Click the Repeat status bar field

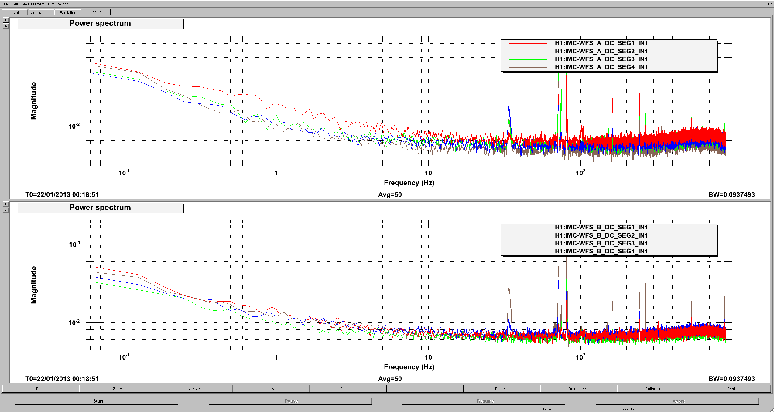pos(579,409)
